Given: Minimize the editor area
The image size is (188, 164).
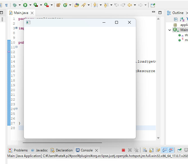Looking at the screenshot, I should 154,12.
